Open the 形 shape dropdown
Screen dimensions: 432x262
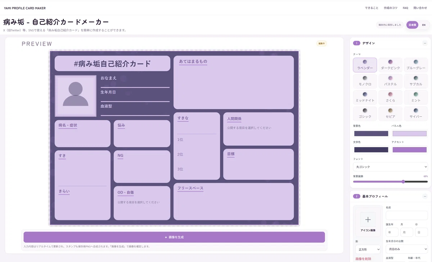368,249
